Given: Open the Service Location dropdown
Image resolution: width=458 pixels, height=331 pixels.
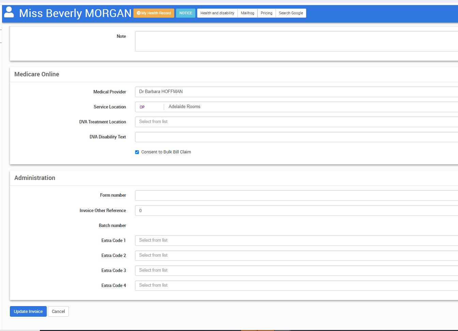Looking at the screenshot, I should pyautogui.click(x=296, y=107).
